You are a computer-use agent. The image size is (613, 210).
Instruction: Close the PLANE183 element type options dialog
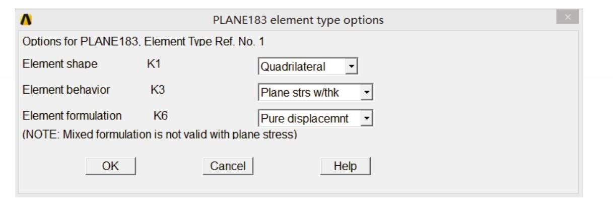coord(568,18)
